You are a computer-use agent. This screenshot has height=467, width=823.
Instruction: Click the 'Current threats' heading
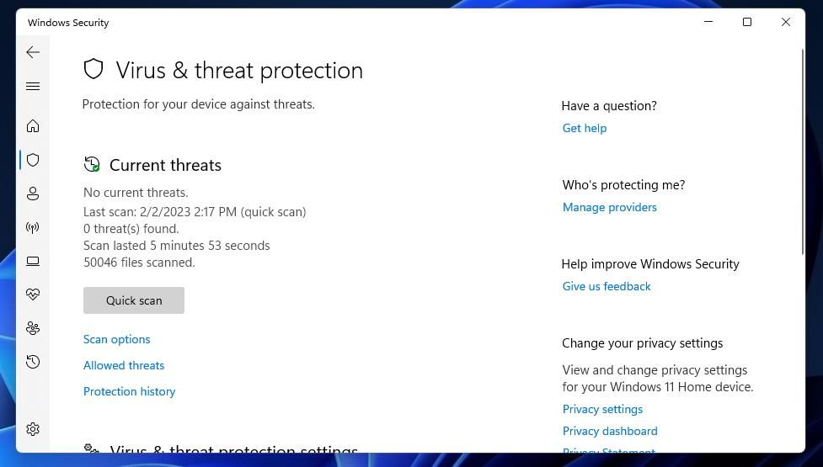pyautogui.click(x=165, y=165)
